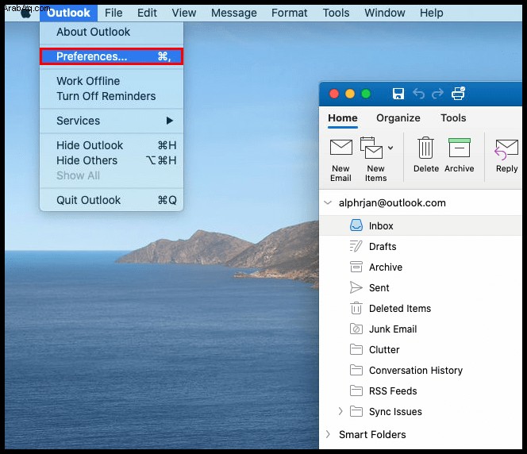Click the Undo arrow icon
This screenshot has width=527, height=454.
[x=418, y=94]
